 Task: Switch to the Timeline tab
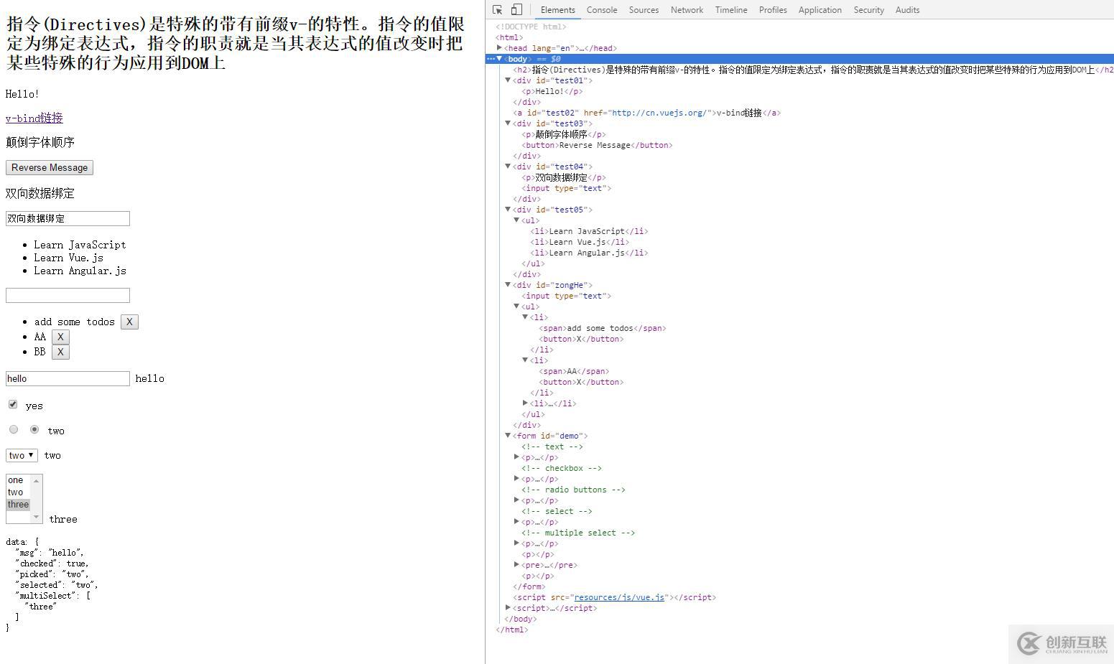pyautogui.click(x=731, y=10)
